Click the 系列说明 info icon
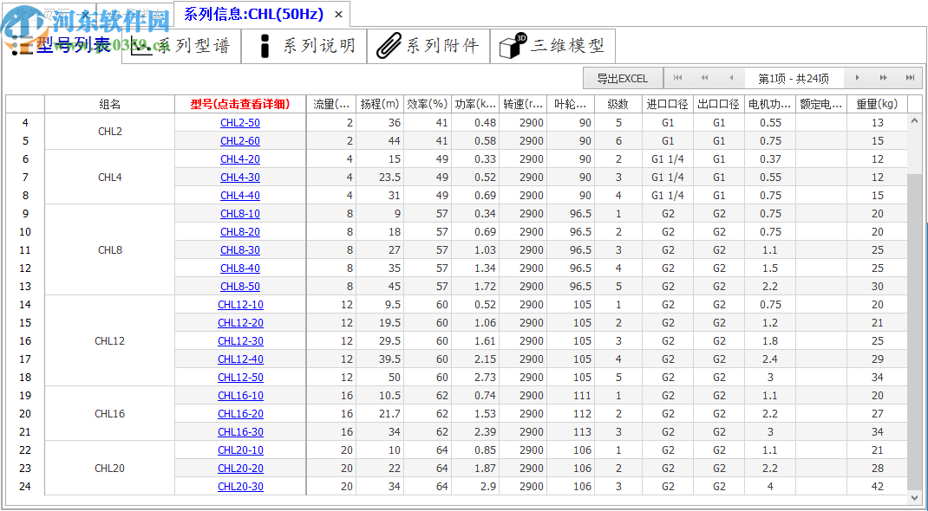This screenshot has height=511, width=928. click(x=265, y=46)
